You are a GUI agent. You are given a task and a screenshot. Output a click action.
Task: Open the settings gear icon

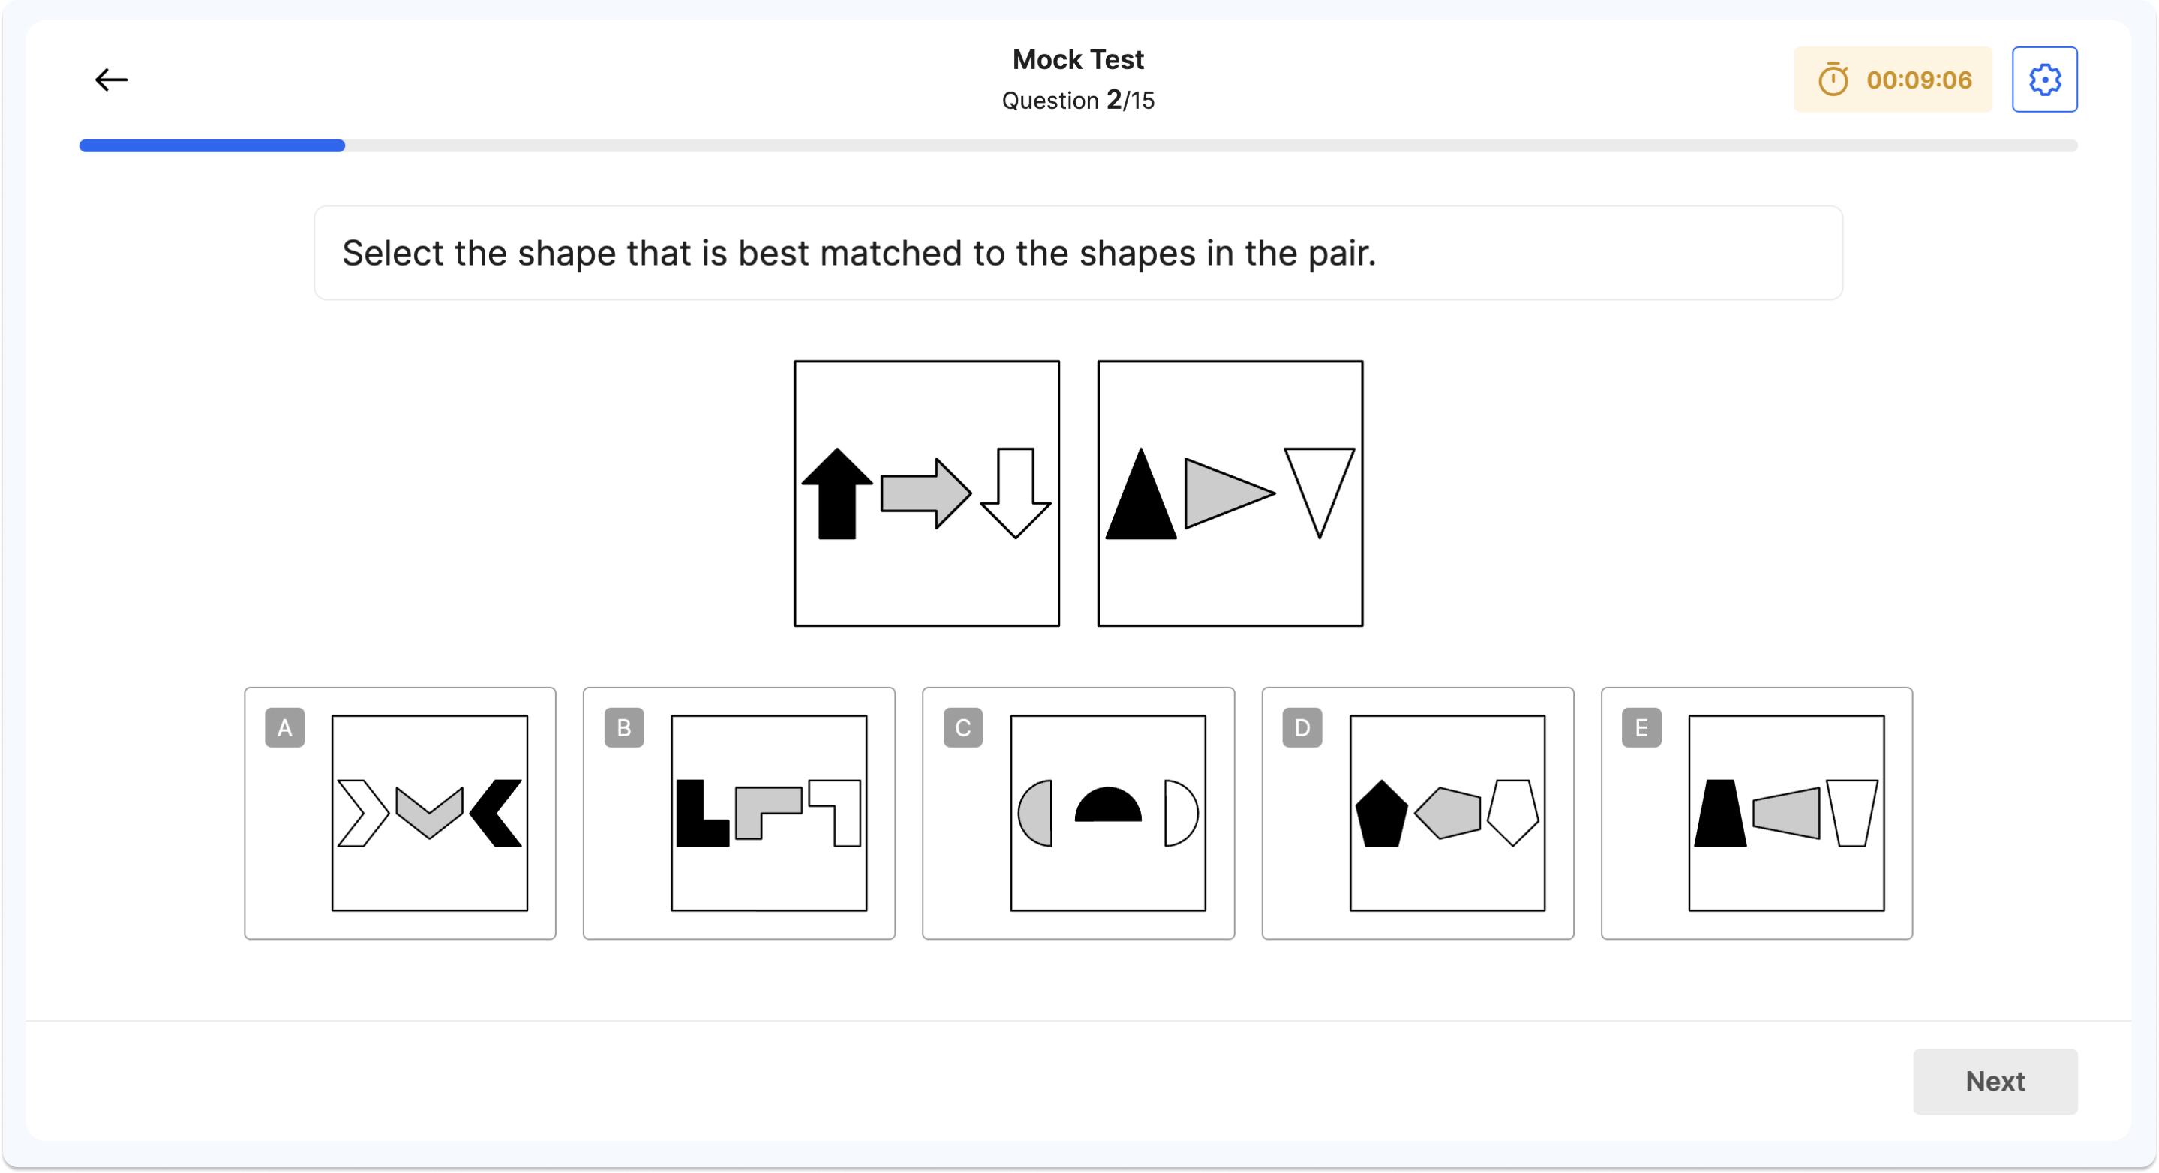pos(2045,79)
